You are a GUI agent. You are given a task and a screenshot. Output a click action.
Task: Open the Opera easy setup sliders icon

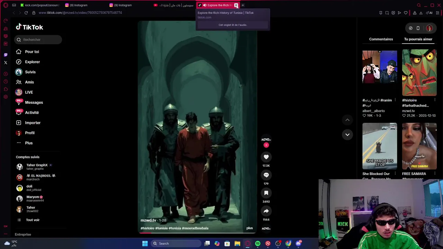click(x=437, y=13)
